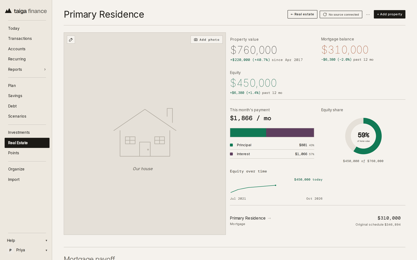
Task: Click Priya's avatar initial badge
Action: (x=10, y=250)
